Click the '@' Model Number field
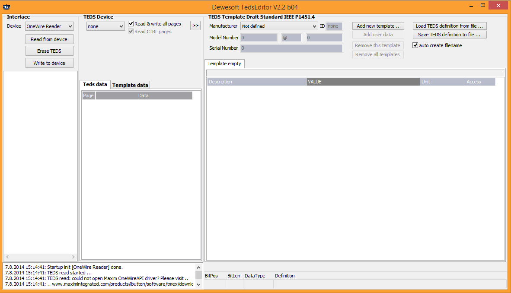The height and width of the screenshot is (293, 511). click(x=292, y=38)
